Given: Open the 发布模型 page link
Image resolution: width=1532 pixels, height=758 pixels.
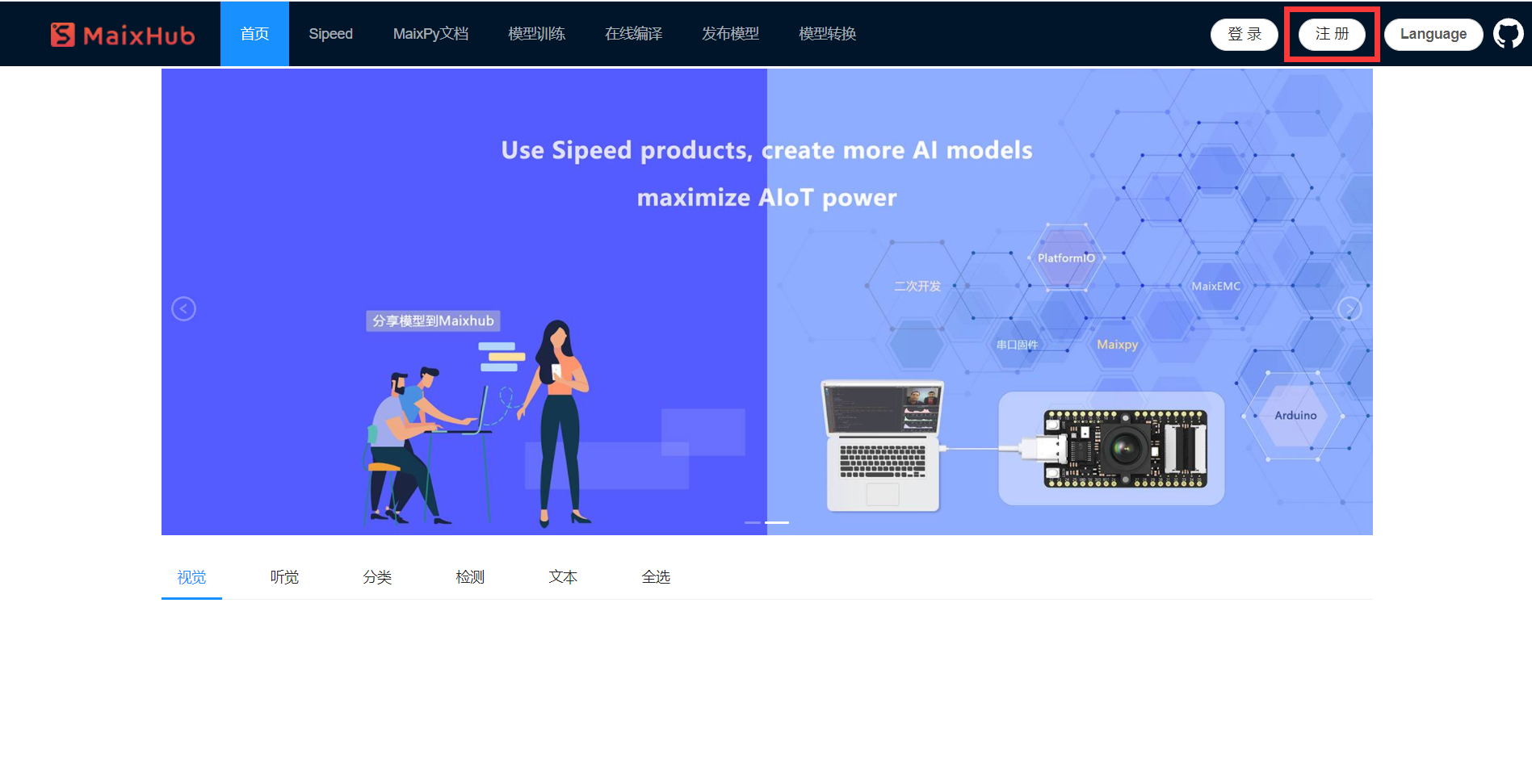Looking at the screenshot, I should coord(730,34).
